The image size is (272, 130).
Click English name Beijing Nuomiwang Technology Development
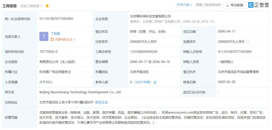point(80,92)
